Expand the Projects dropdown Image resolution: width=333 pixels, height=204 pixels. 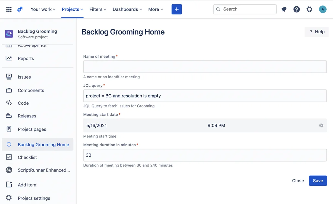click(72, 9)
